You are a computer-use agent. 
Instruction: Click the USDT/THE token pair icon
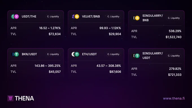pyautogui.click(x=15, y=17)
